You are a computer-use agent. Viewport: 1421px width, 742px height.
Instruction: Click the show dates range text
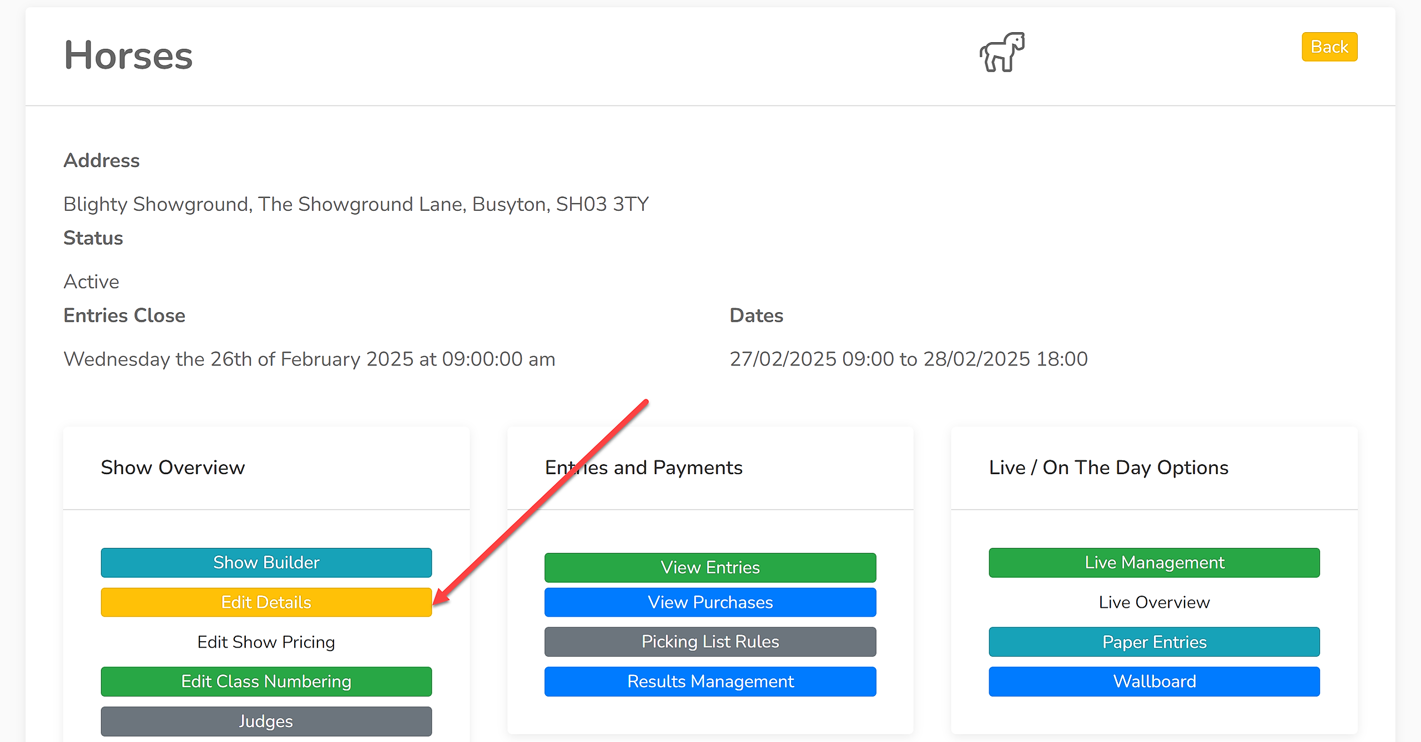[x=909, y=359]
